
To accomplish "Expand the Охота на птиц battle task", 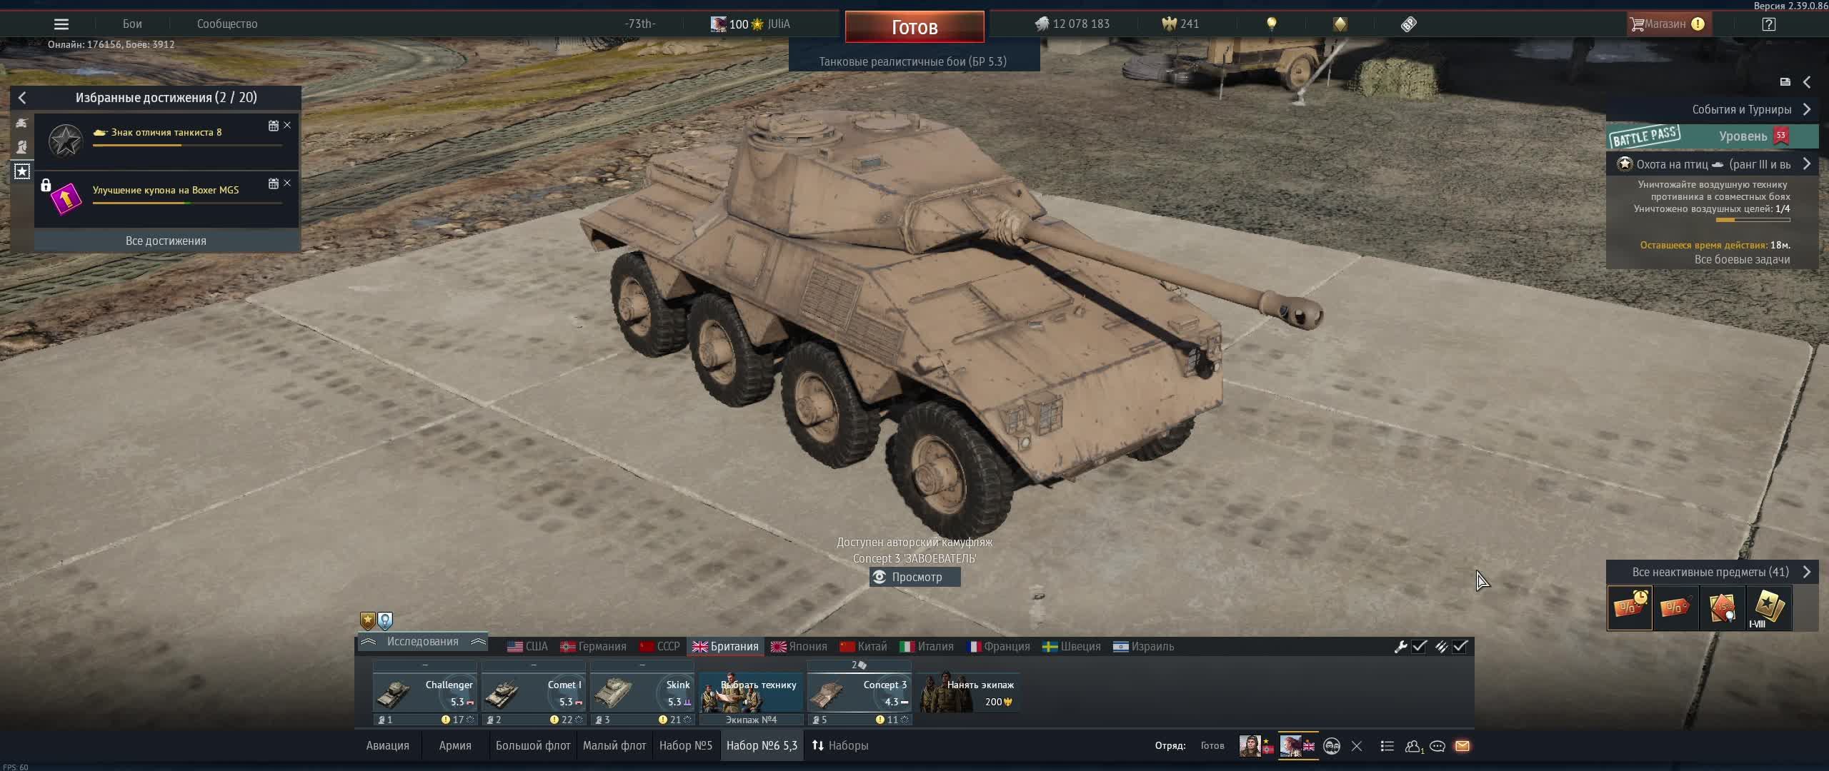I will (1807, 164).
